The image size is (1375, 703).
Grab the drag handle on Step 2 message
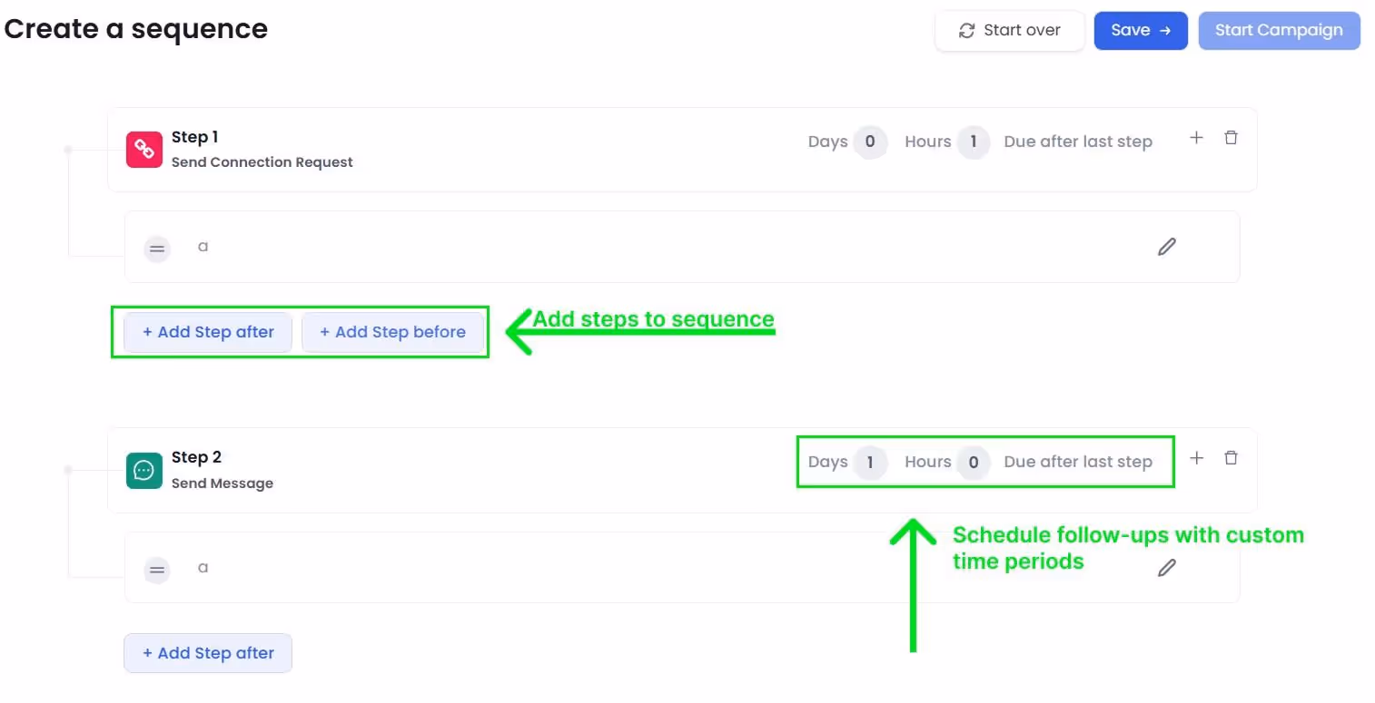pyautogui.click(x=156, y=570)
